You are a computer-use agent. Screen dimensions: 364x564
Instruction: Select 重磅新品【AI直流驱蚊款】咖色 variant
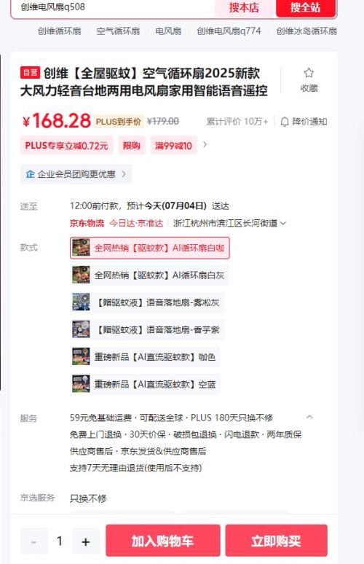145,357
